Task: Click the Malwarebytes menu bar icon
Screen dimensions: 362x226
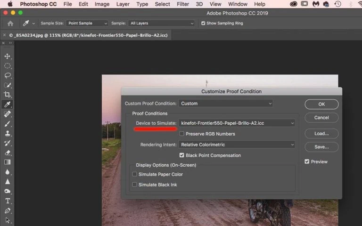Action: point(316,4)
